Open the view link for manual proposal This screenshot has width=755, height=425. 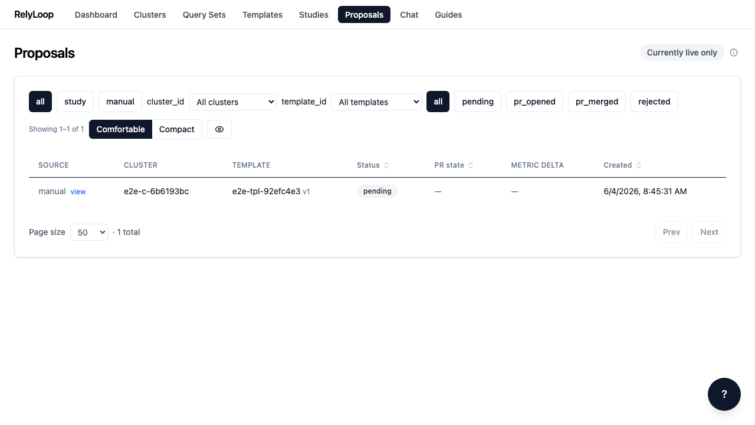(78, 192)
